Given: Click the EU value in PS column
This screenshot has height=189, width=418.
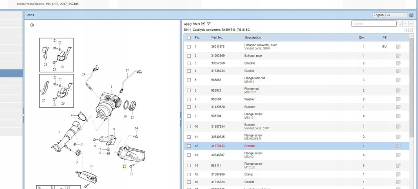Looking at the screenshot, I should pyautogui.click(x=385, y=47).
